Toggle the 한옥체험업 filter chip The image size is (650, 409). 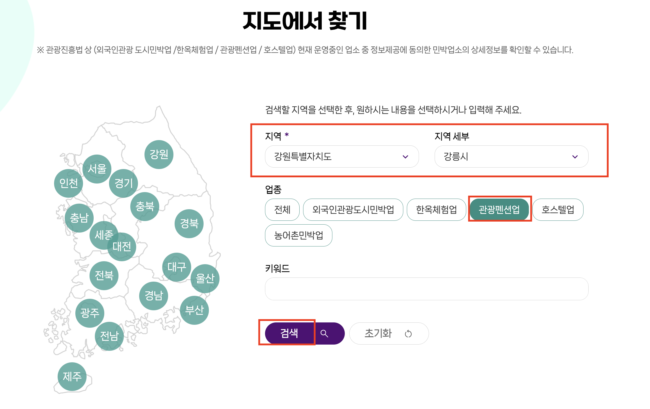tap(436, 210)
